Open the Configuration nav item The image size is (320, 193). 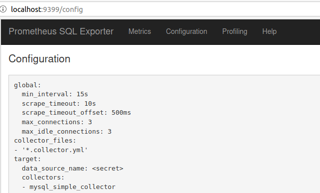(x=186, y=31)
